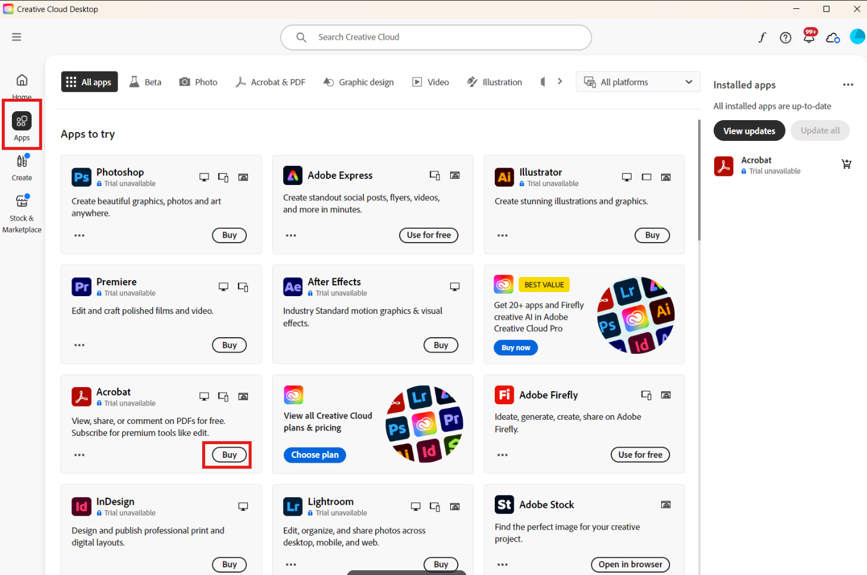This screenshot has width=867, height=575.
Task: Click Buy on the Acrobat card
Action: point(230,455)
